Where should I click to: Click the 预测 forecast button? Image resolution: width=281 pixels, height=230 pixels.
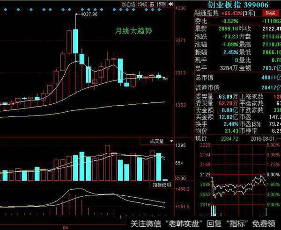coord(161,4)
